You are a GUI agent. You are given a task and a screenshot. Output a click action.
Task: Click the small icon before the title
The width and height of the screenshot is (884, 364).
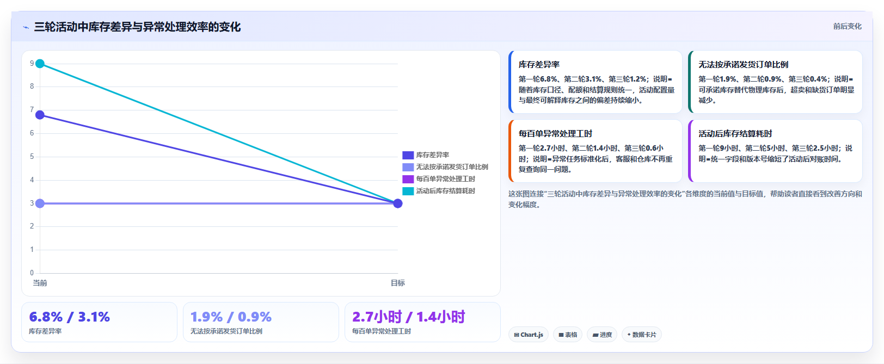[x=26, y=27]
